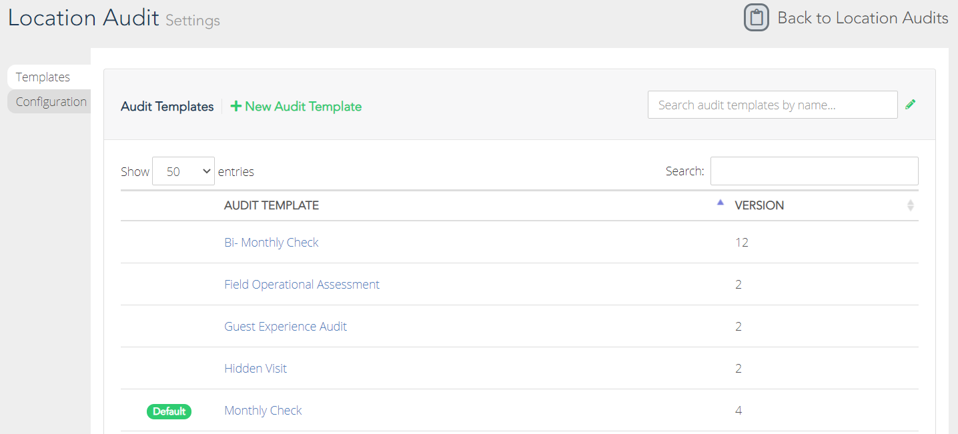The image size is (958, 434).
Task: Go back to Location Audits
Action: tap(863, 18)
